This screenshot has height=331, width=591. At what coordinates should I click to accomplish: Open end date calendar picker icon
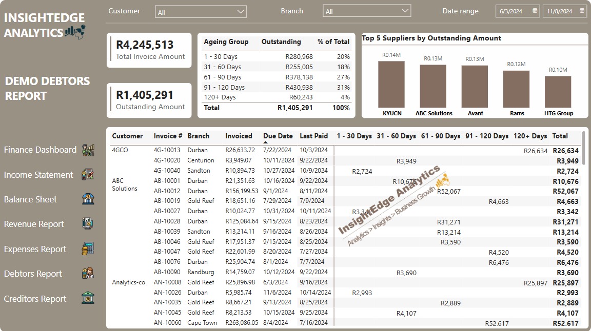582,11
